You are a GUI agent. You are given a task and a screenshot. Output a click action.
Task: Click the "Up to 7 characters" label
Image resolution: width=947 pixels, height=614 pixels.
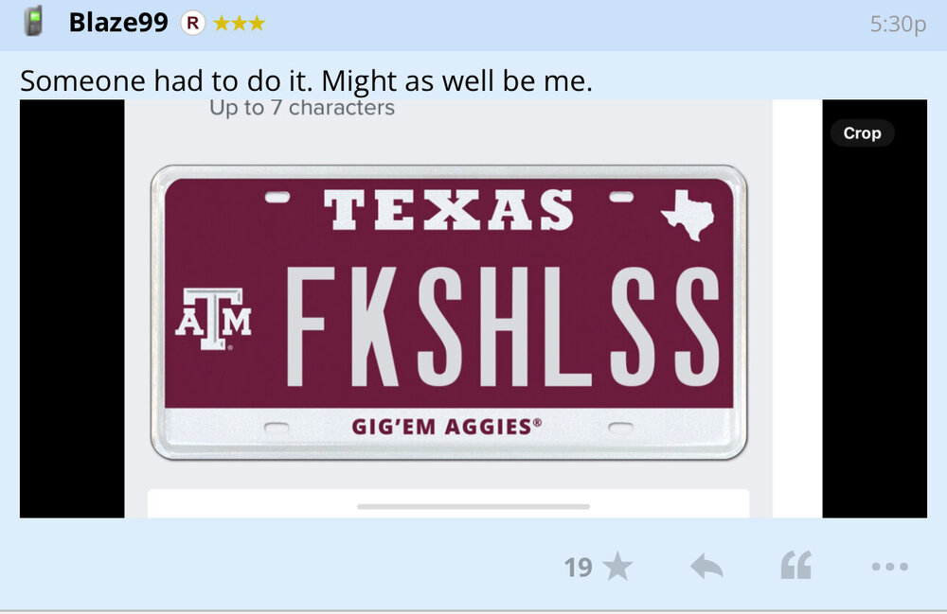click(301, 108)
